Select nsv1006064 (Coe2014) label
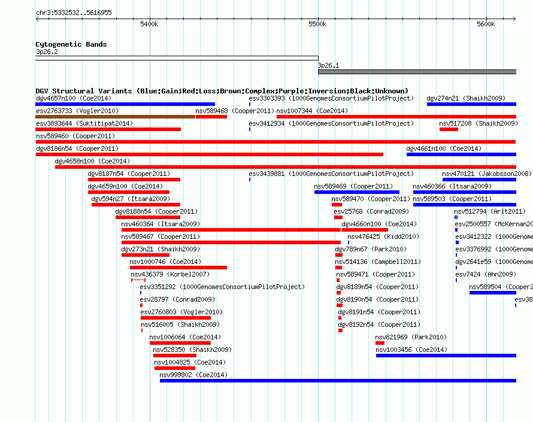The image size is (533, 422). click(x=185, y=338)
